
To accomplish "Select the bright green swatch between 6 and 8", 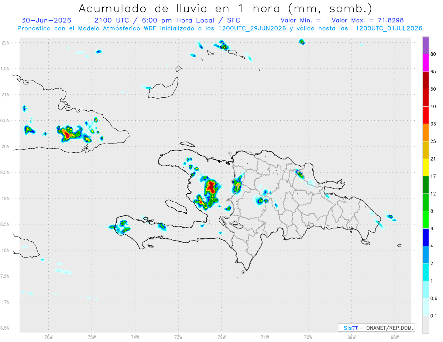I will coord(426,220).
